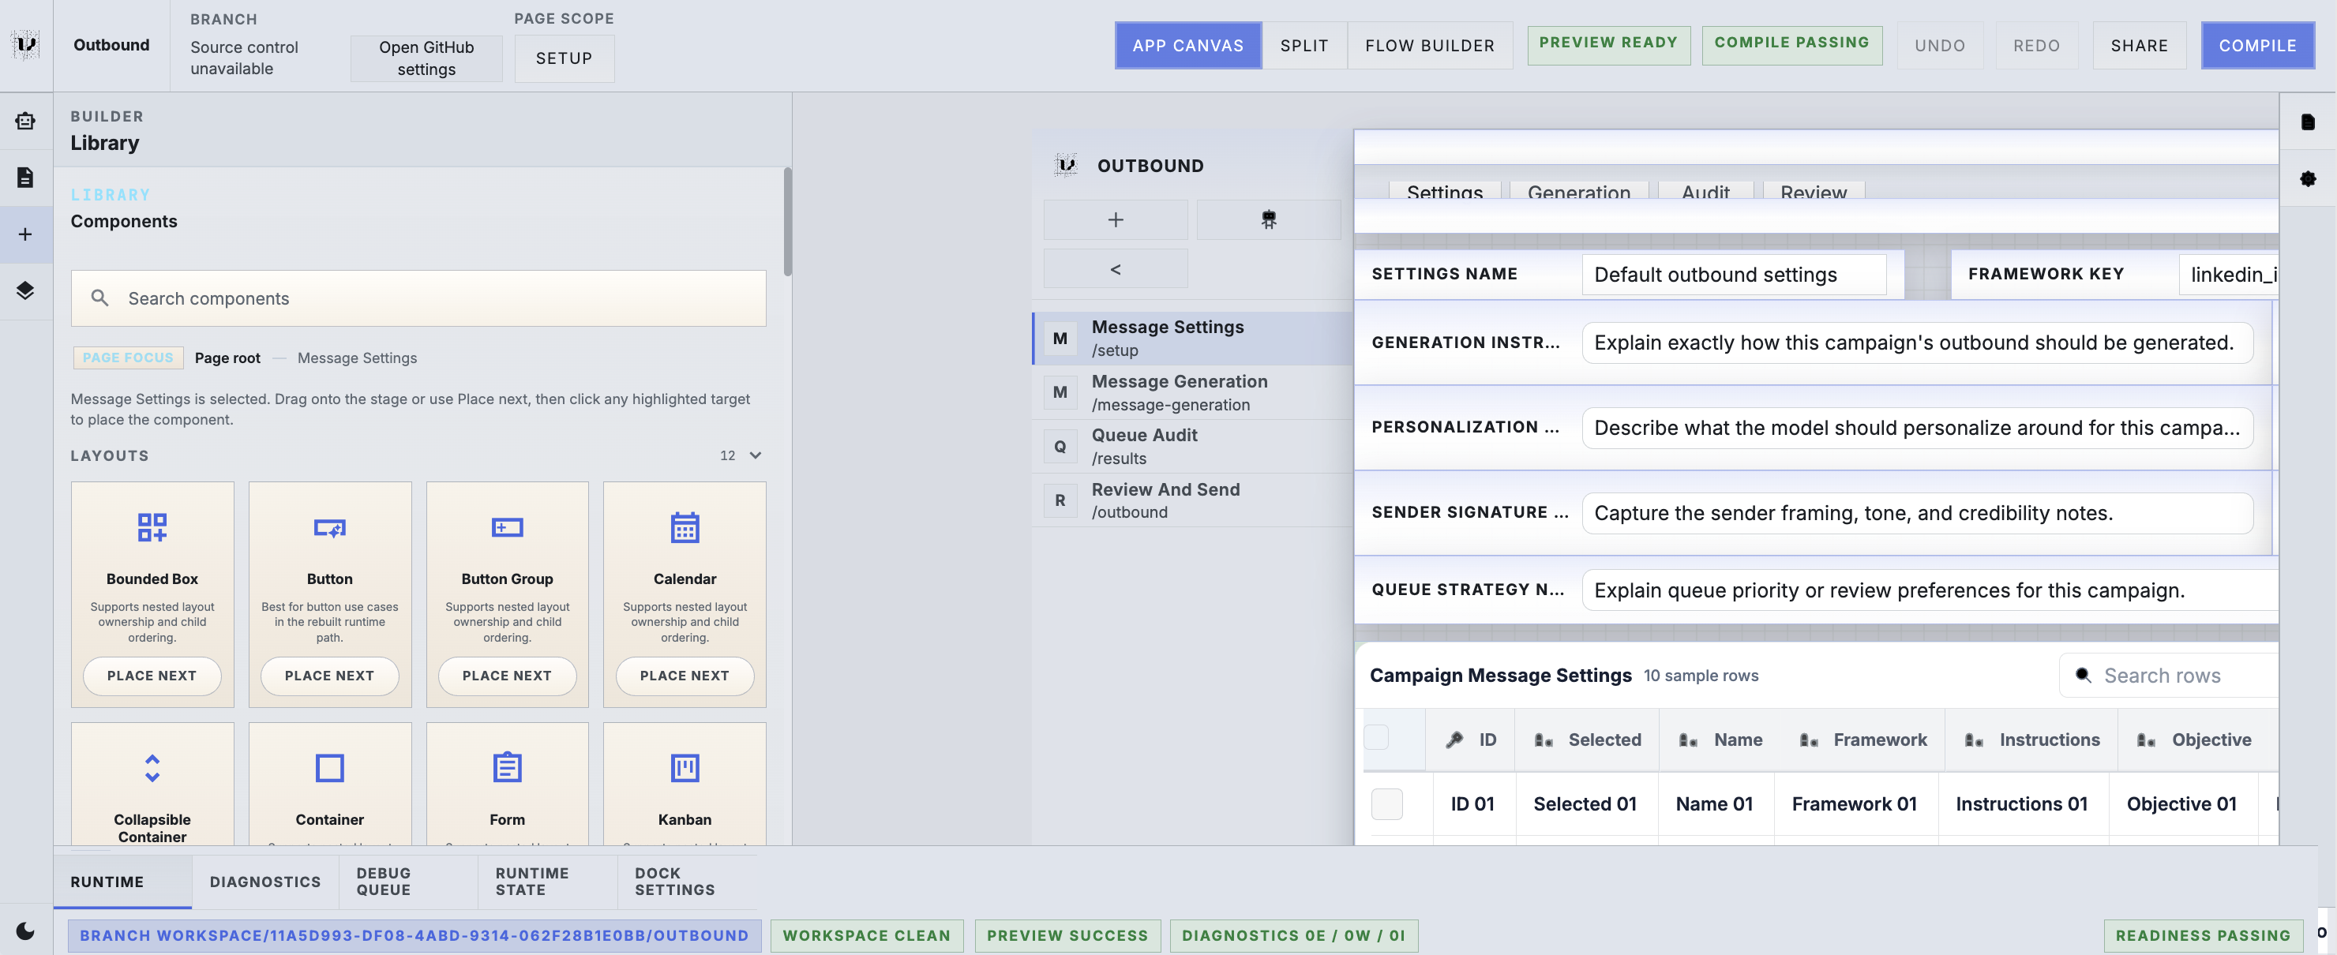
Task: Tick the checkbox on the ID 01 row
Action: (x=1386, y=803)
